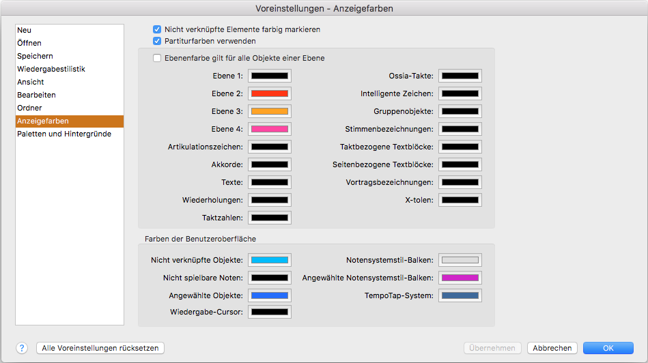
Task: Select Ordner in the sidebar list
Action: pyautogui.click(x=70, y=108)
